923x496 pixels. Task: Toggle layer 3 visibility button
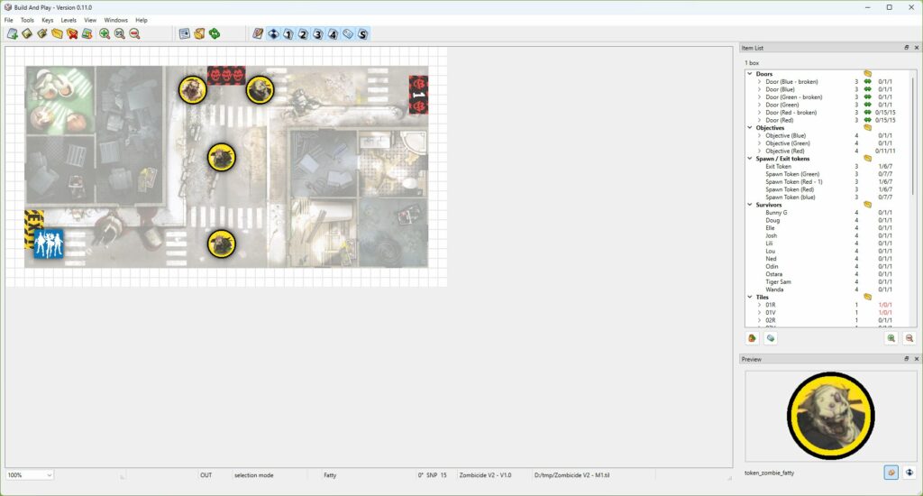pos(318,34)
